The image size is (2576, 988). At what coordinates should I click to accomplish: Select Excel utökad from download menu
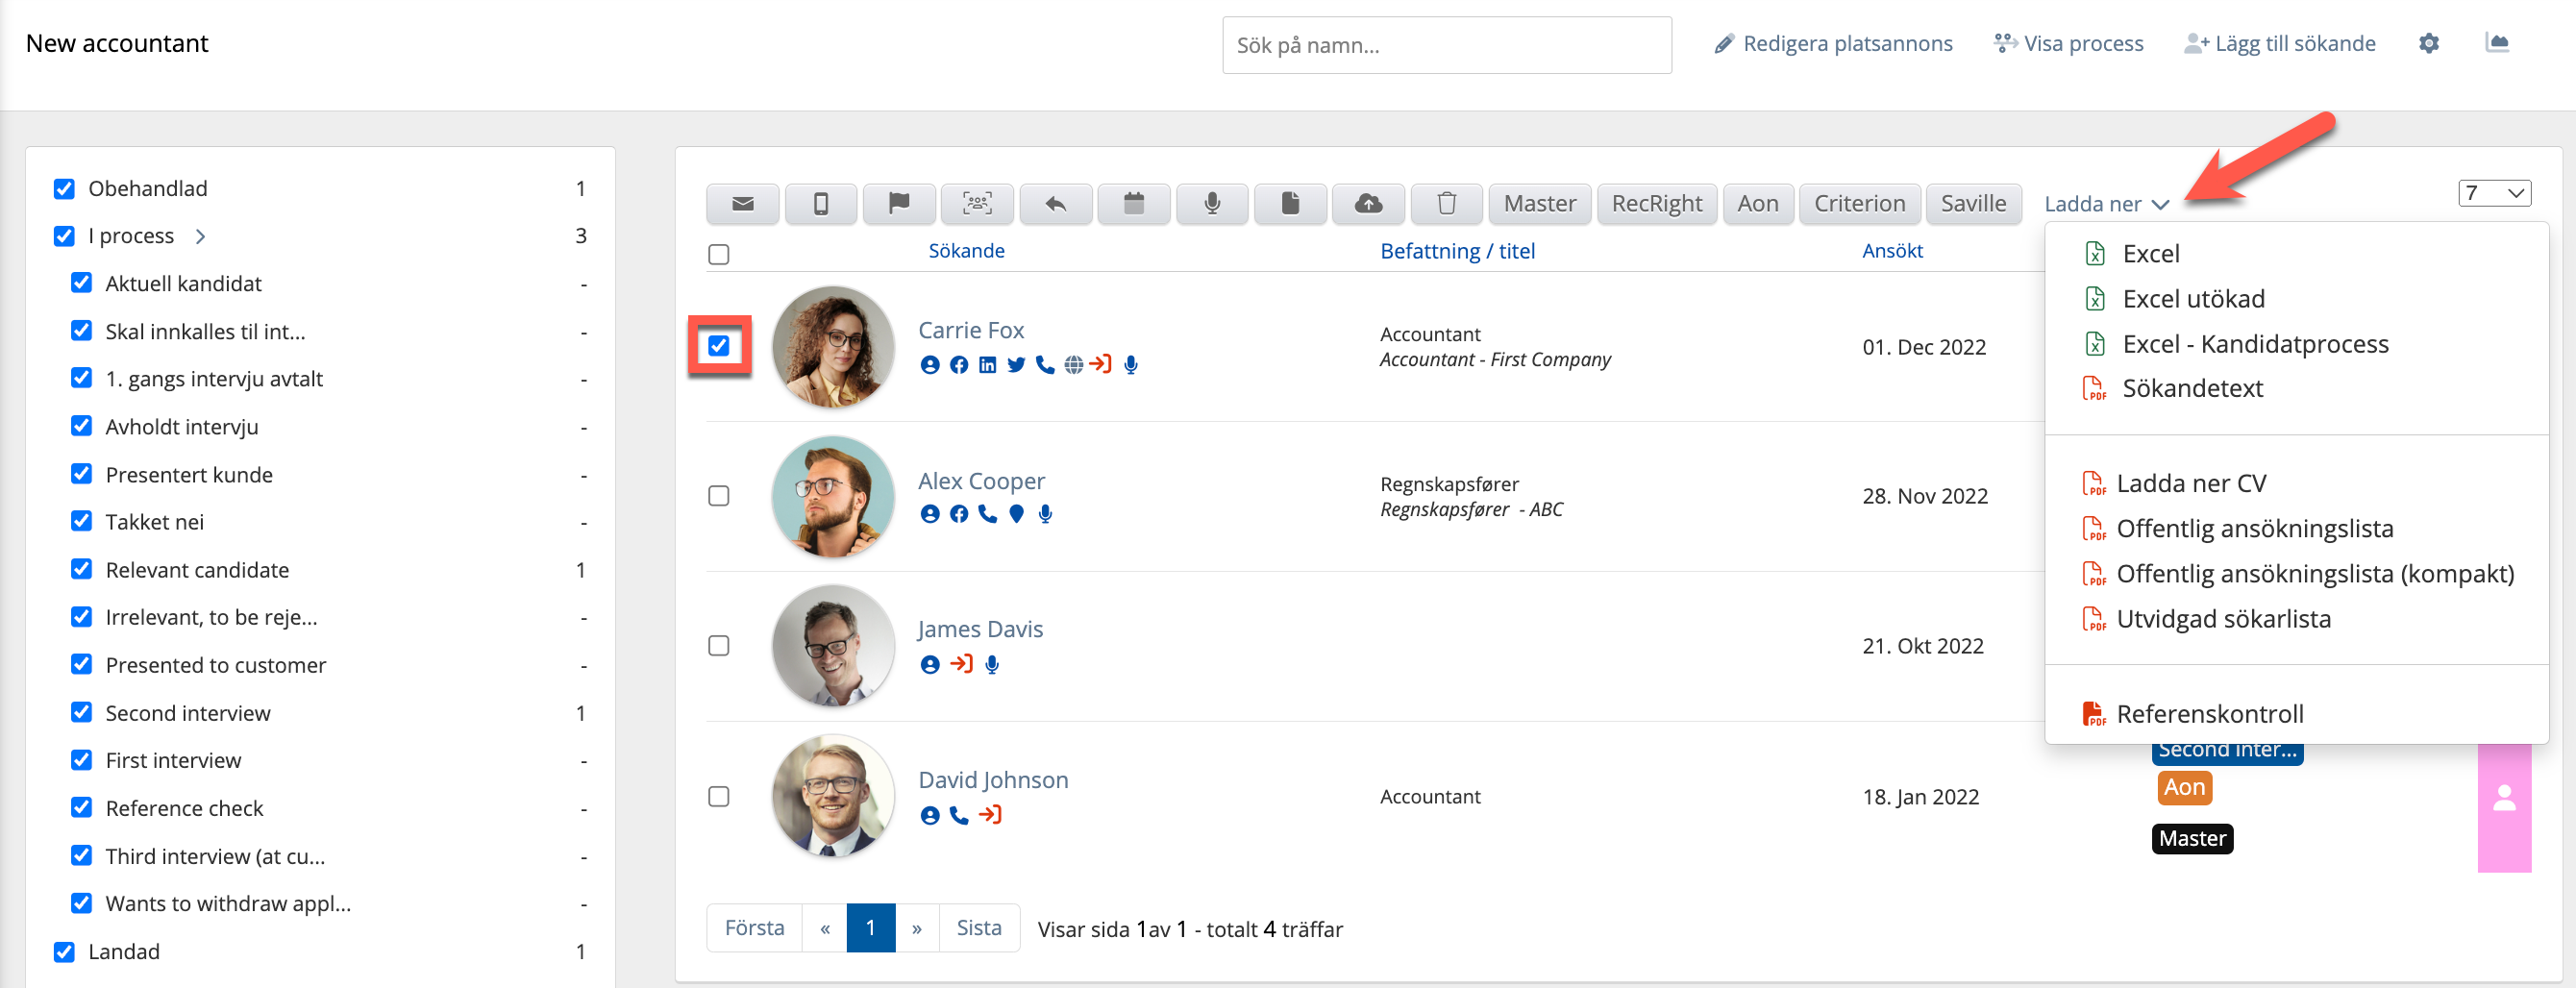(x=2193, y=299)
